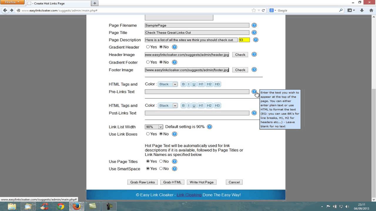
Task: Select No for Use Page Titles
Action: (161, 161)
